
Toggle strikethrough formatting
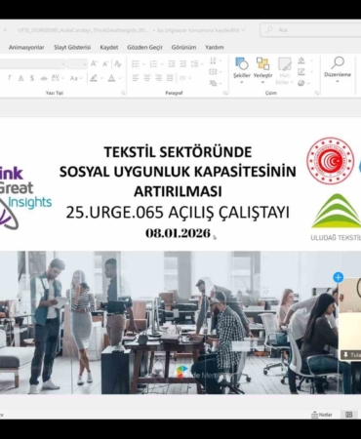coord(44,78)
